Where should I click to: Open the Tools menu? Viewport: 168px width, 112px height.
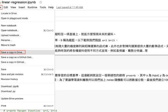43,7
